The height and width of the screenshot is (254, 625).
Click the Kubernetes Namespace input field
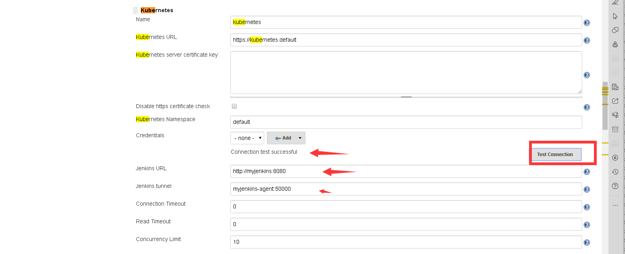(406, 122)
